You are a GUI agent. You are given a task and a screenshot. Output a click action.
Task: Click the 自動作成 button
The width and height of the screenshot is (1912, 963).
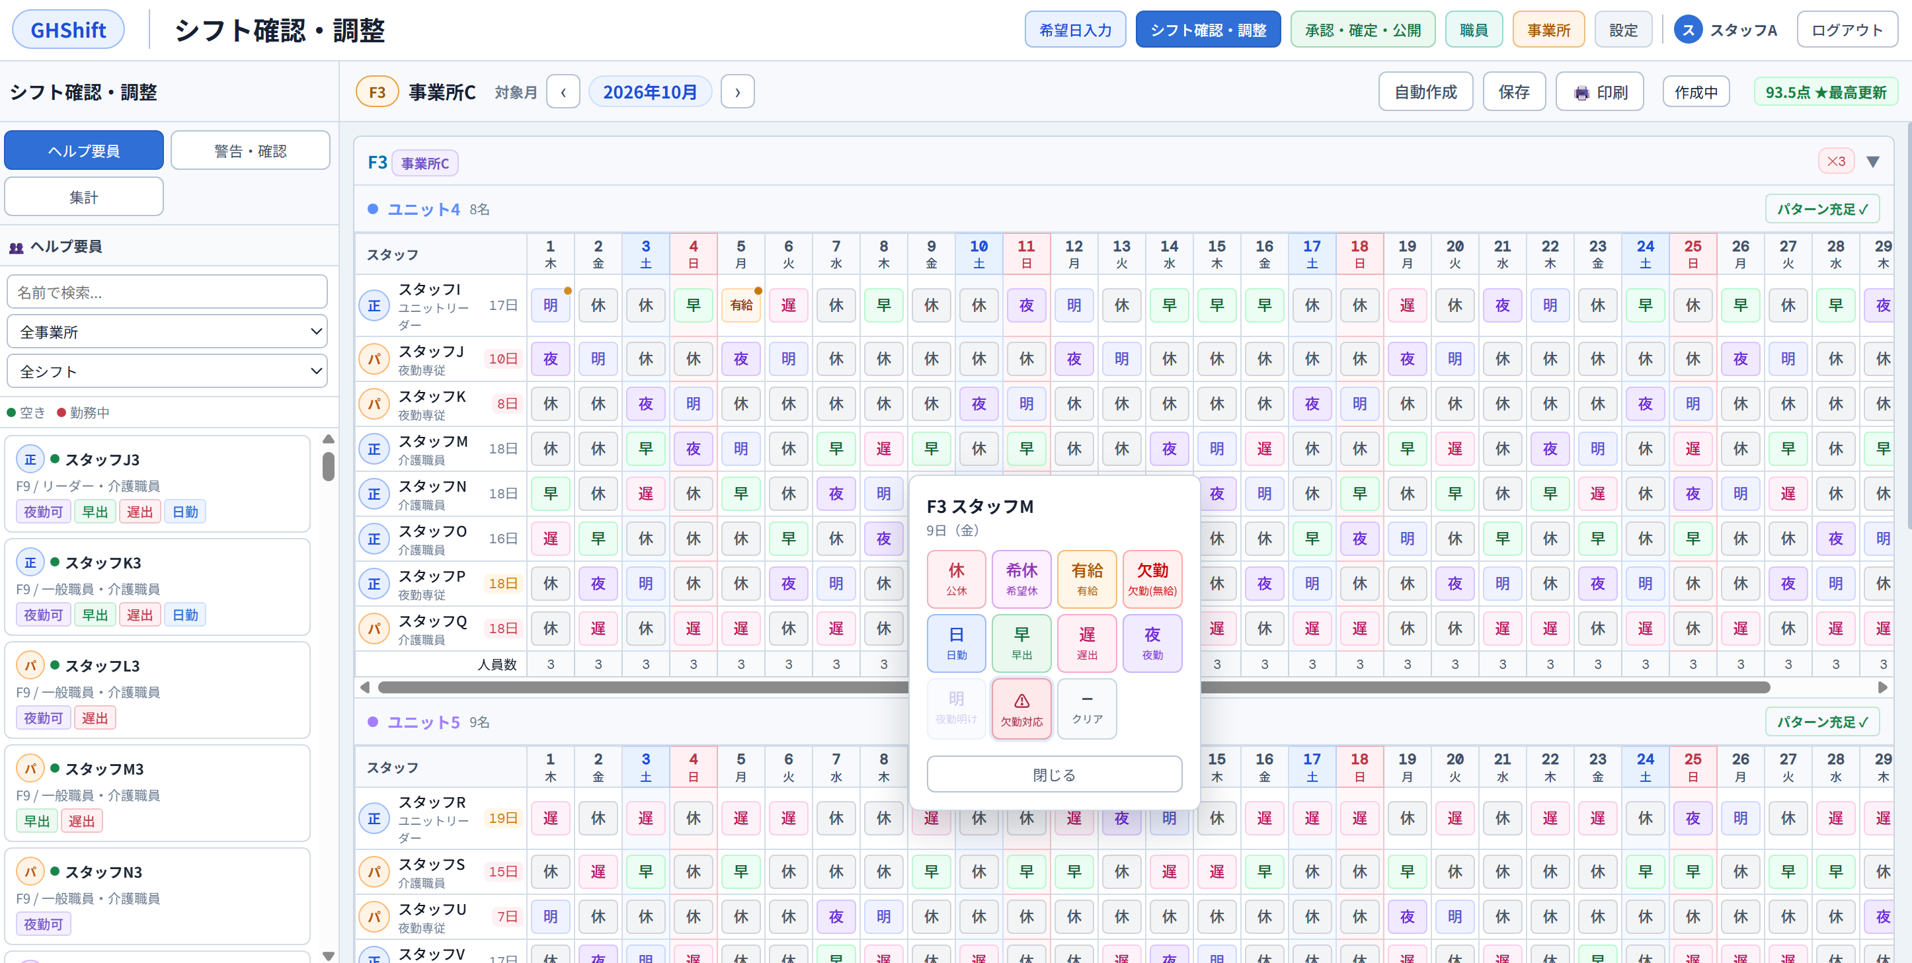[1425, 92]
